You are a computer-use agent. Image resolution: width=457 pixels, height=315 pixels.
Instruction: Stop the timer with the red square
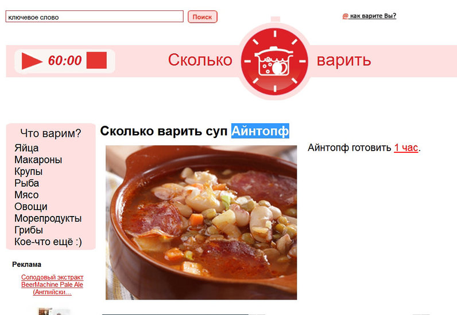click(x=96, y=61)
